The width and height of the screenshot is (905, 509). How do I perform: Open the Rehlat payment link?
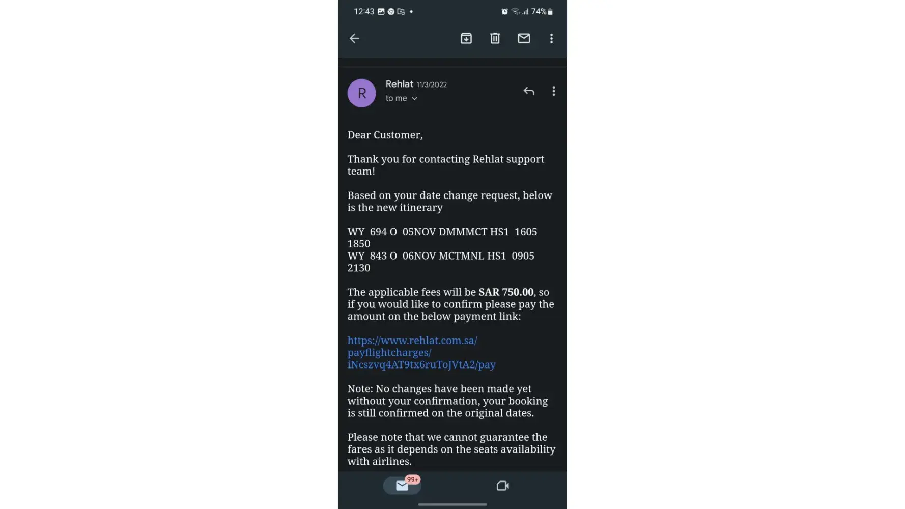coord(421,352)
